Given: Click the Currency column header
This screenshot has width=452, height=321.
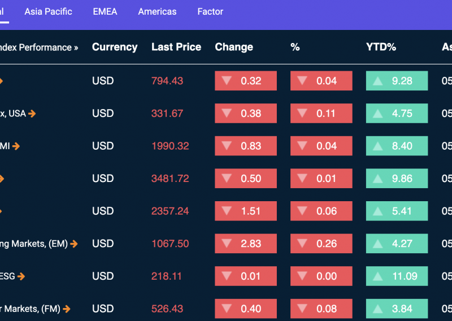Looking at the screenshot, I should coord(115,47).
